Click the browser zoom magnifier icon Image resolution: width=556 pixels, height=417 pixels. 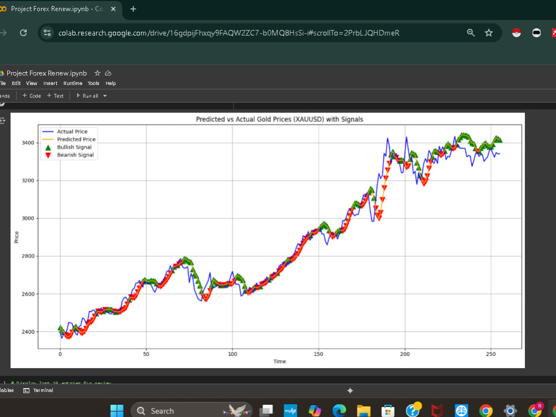[470, 33]
